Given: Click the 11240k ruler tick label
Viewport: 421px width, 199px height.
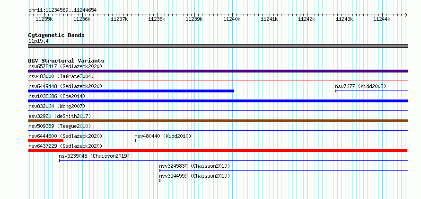Looking at the screenshot, I should tap(232, 19).
